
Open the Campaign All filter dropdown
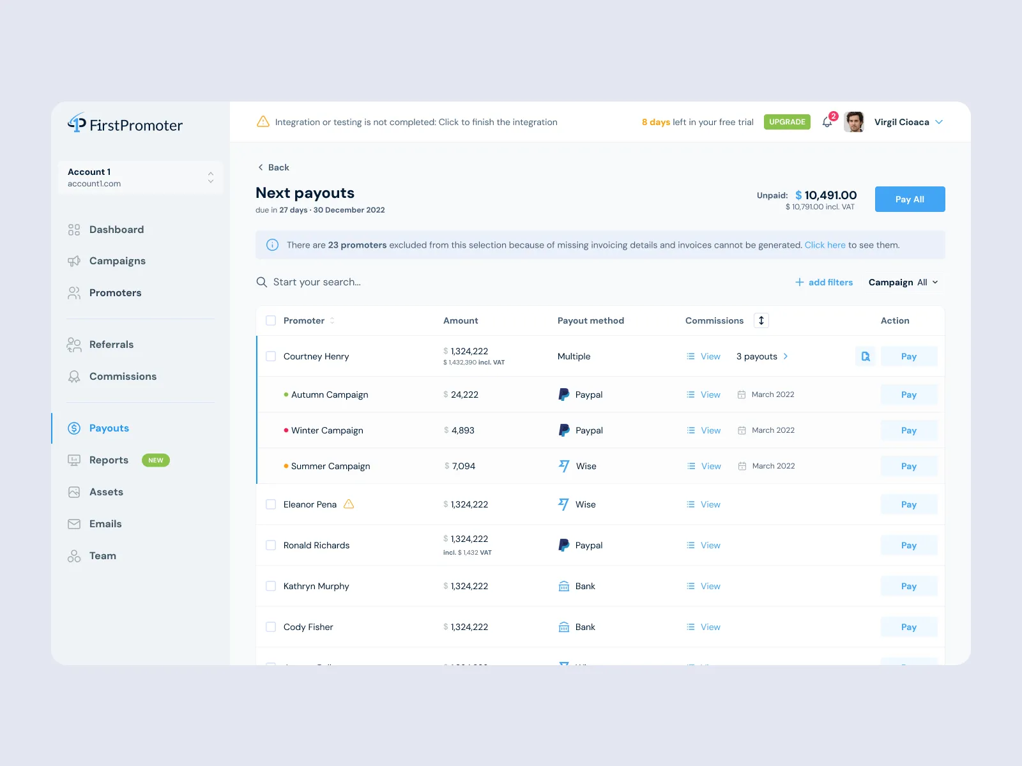click(903, 282)
